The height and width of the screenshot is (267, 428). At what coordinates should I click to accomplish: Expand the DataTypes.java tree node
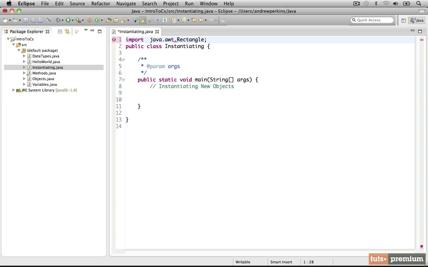[24, 56]
